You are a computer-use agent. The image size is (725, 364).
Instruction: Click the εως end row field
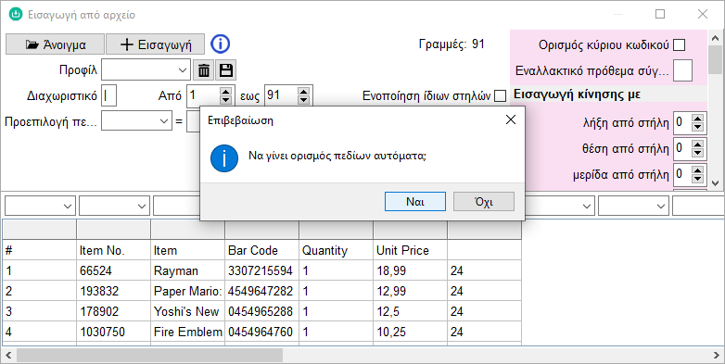click(x=281, y=95)
